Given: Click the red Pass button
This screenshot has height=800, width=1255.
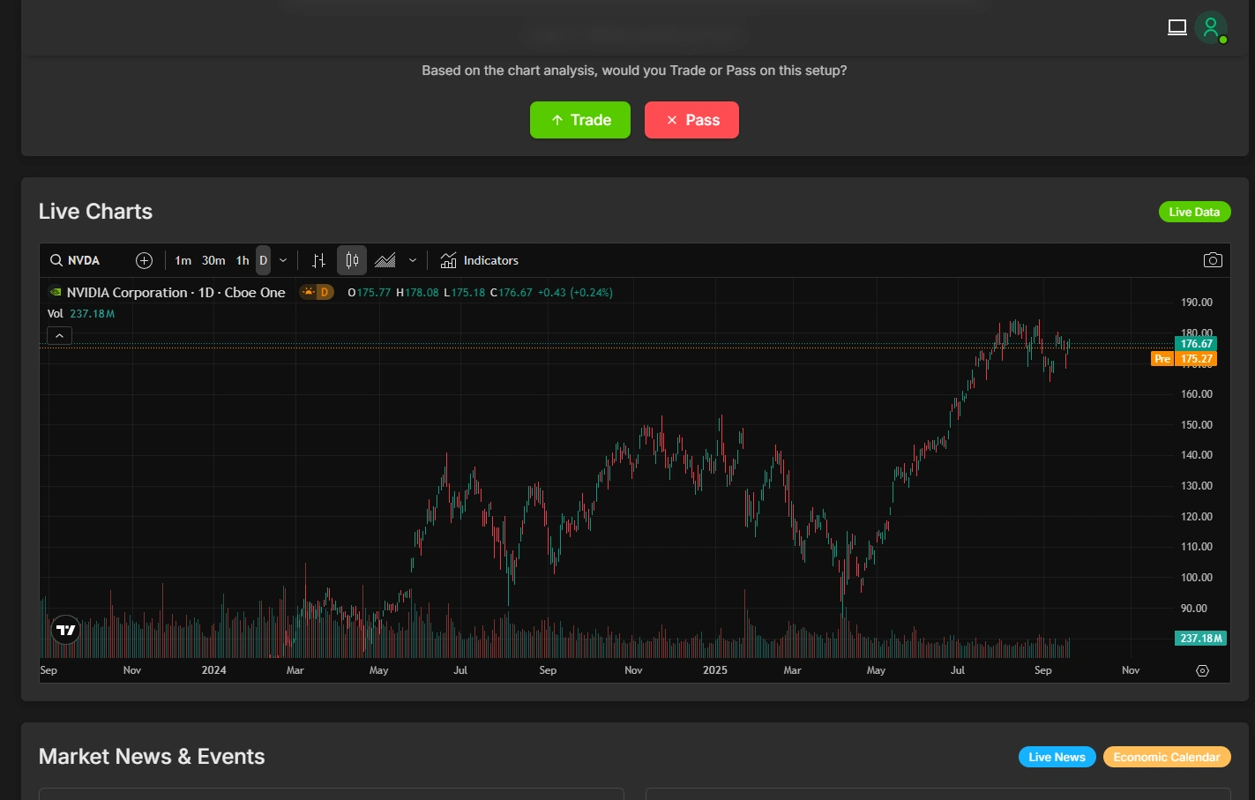Looking at the screenshot, I should 691,120.
